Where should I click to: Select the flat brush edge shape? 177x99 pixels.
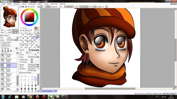38,50
